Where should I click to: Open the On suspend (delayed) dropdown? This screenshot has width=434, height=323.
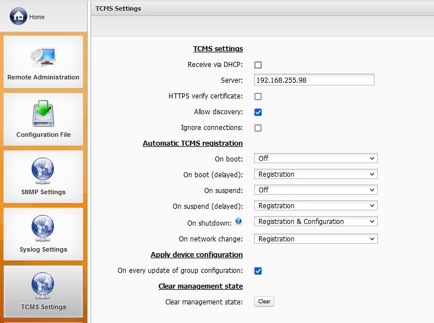[x=315, y=206]
